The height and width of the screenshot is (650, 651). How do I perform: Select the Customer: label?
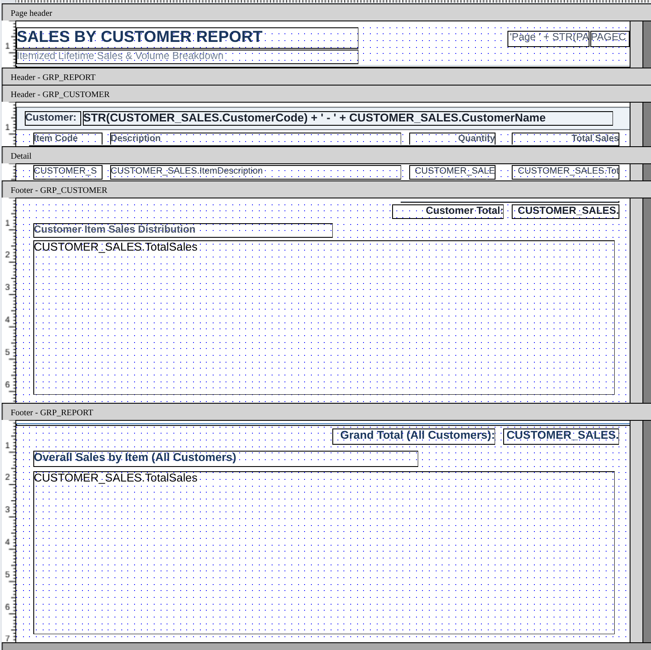pyautogui.click(x=53, y=118)
